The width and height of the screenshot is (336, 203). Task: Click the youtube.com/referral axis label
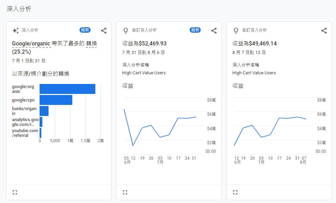coord(25,133)
